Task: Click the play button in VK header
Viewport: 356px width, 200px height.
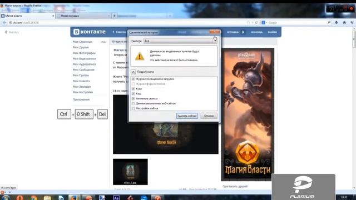Action: coord(243,32)
